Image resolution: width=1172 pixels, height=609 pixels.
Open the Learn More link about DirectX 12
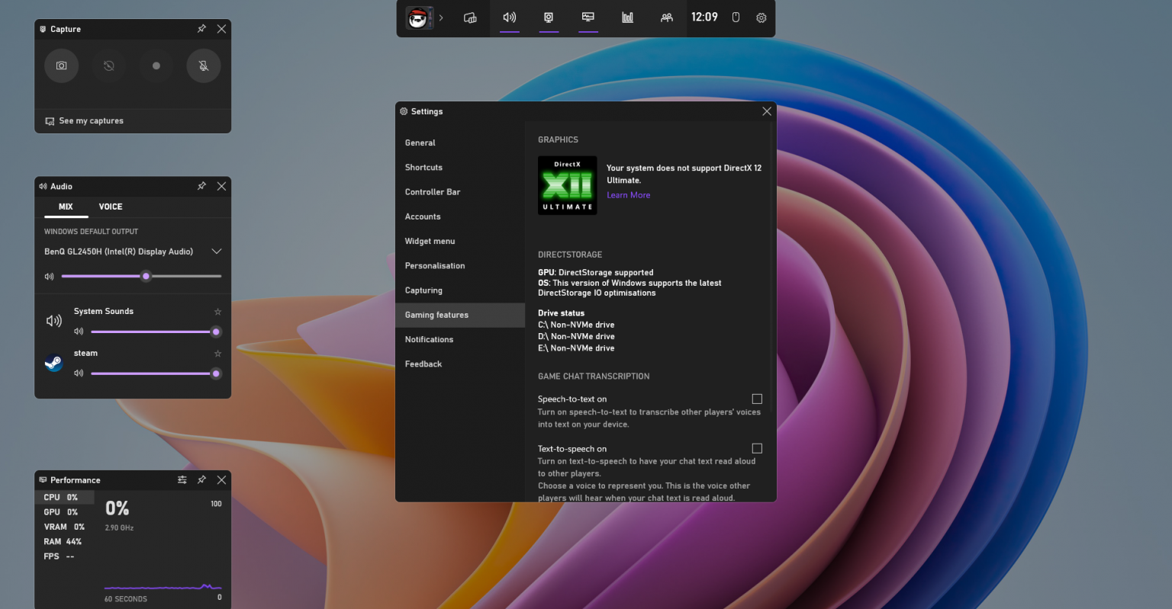pyautogui.click(x=628, y=194)
